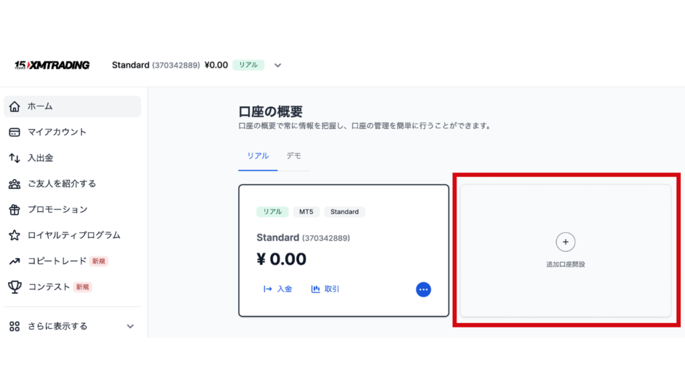Click the plus icon for 追加口座開設

tap(565, 242)
